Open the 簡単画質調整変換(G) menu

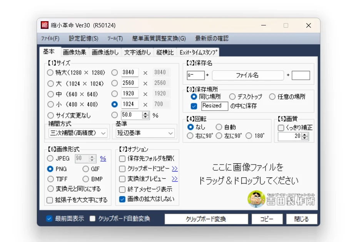[159, 39]
